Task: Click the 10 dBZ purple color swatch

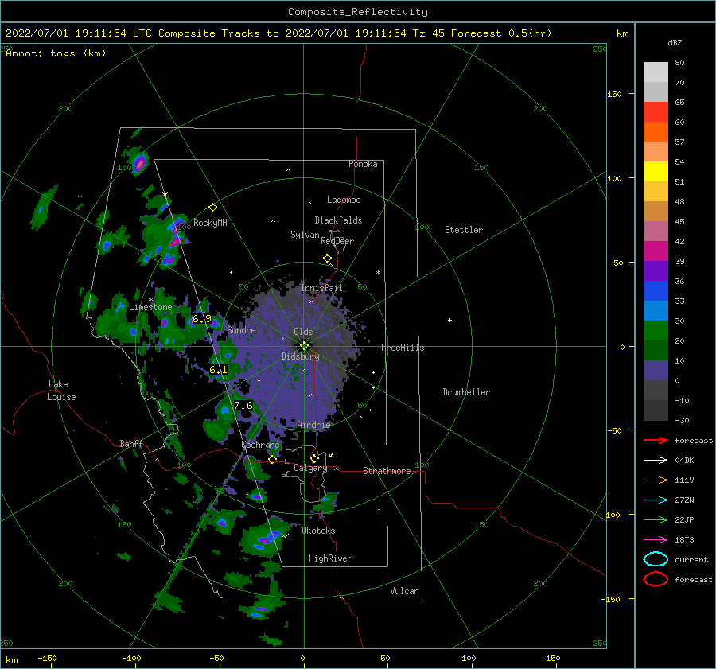Action: click(x=656, y=371)
